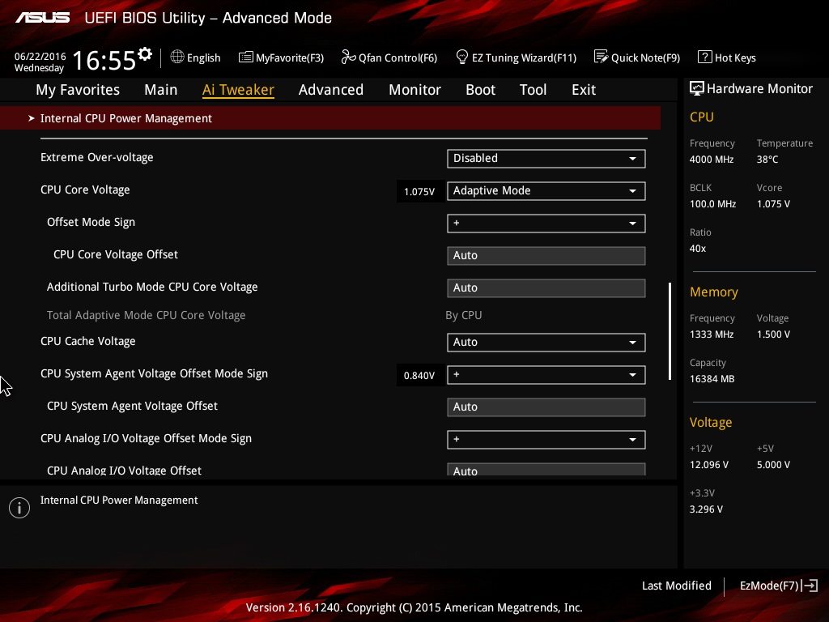Screen dimensions: 829x622
Task: Click the EzMode exit arrow icon
Action: (810, 586)
